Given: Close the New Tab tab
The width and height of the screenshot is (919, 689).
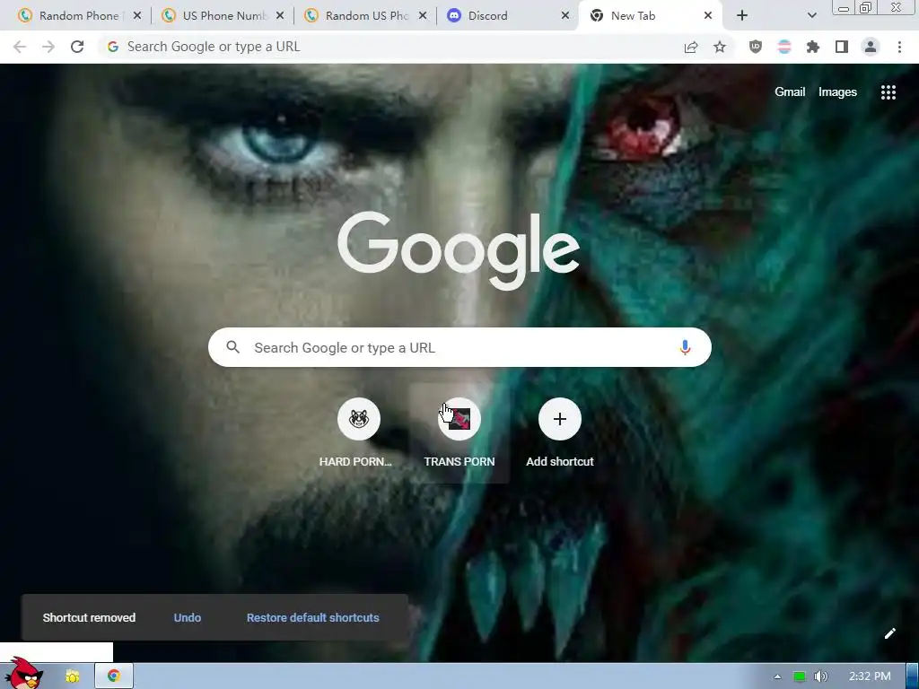Looking at the screenshot, I should coord(708,16).
